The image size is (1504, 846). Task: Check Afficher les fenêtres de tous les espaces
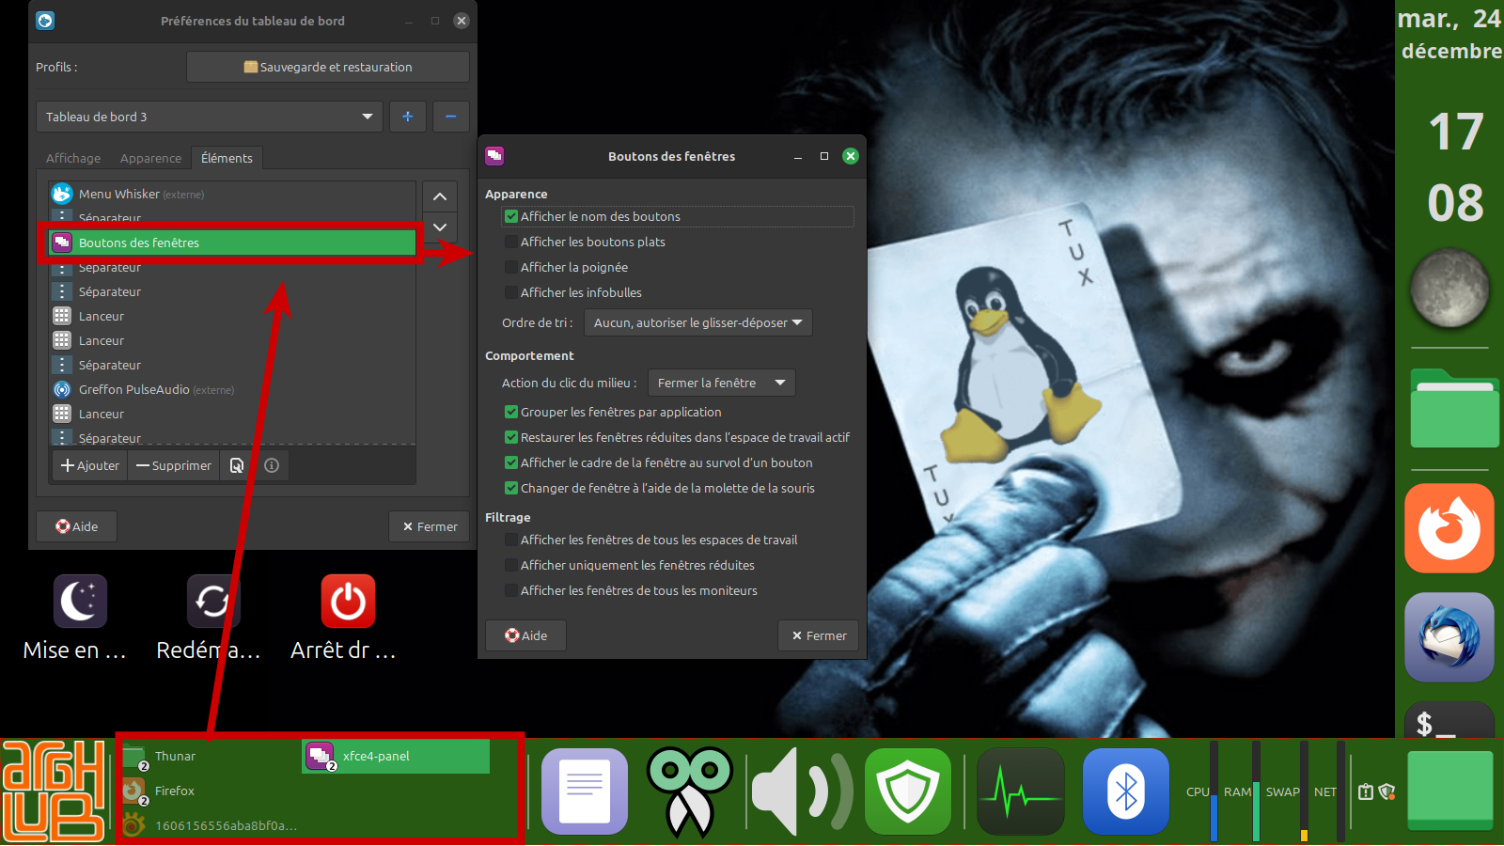511,540
